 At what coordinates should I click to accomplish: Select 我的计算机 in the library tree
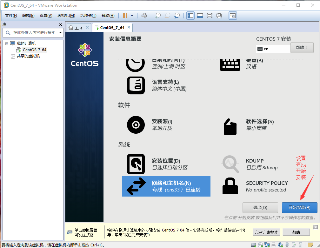(x=26, y=44)
